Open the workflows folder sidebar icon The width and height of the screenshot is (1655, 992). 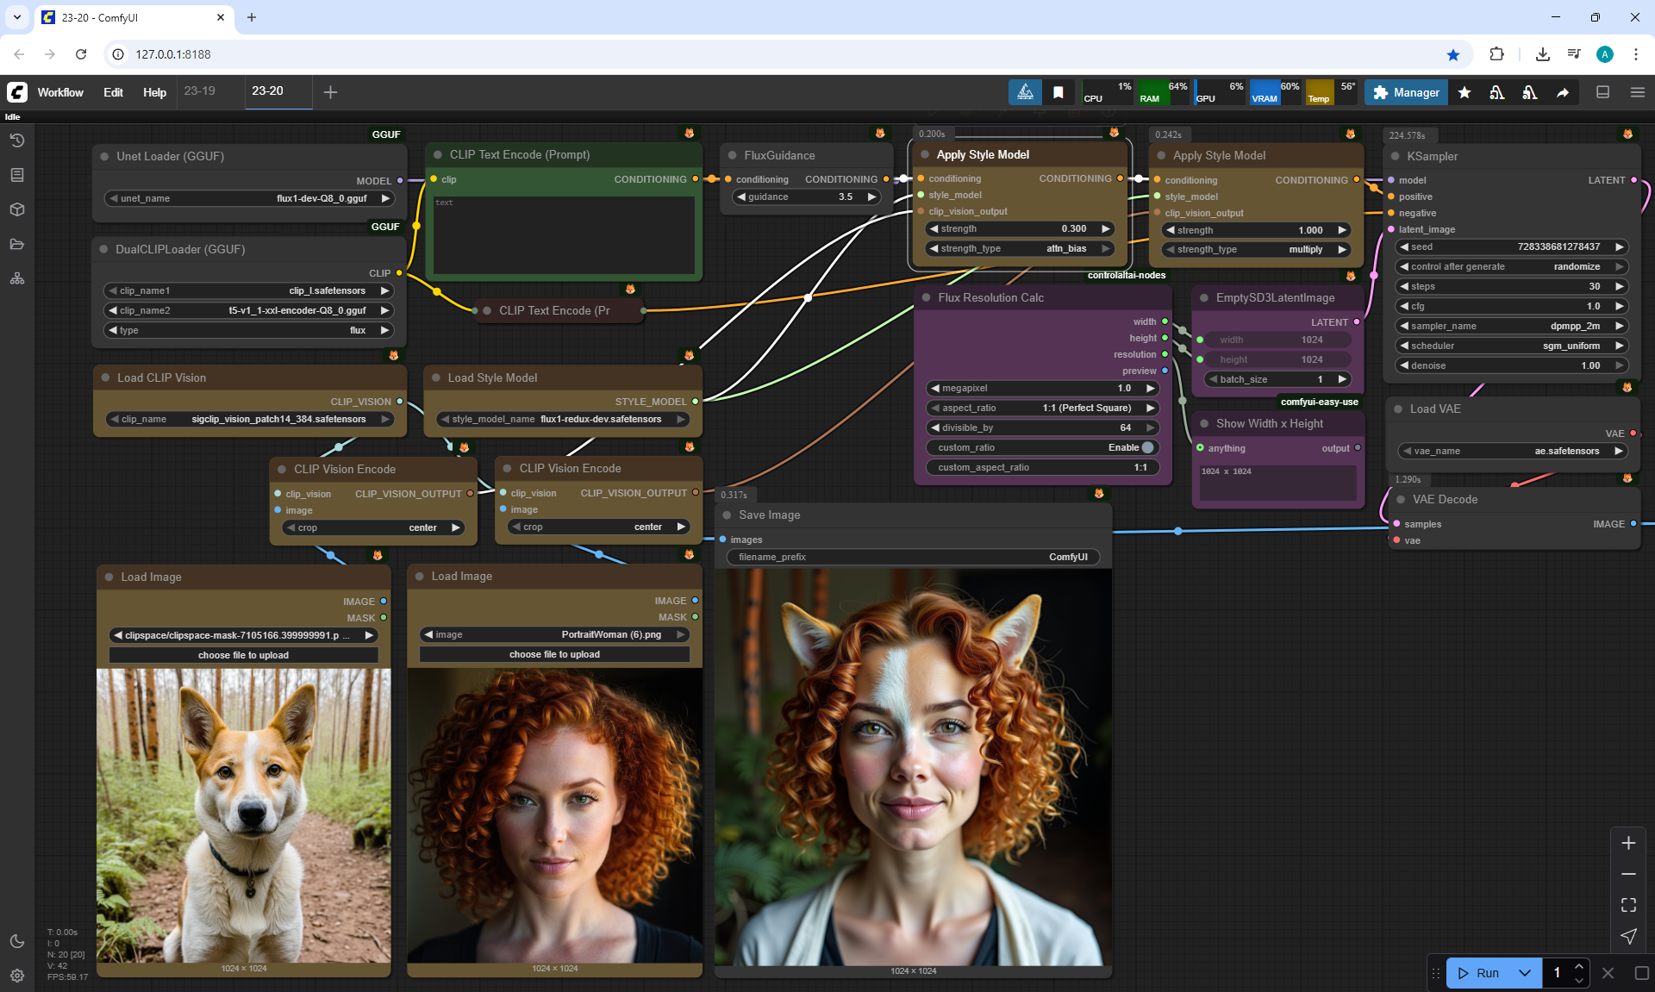[x=17, y=244]
